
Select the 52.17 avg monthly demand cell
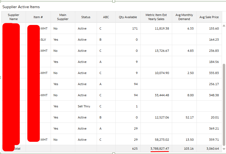pos(184,117)
